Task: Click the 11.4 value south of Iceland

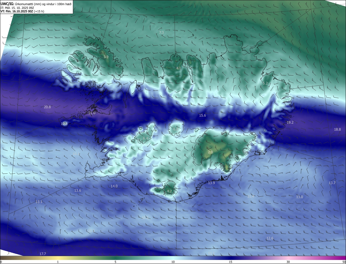Action: [251, 197]
